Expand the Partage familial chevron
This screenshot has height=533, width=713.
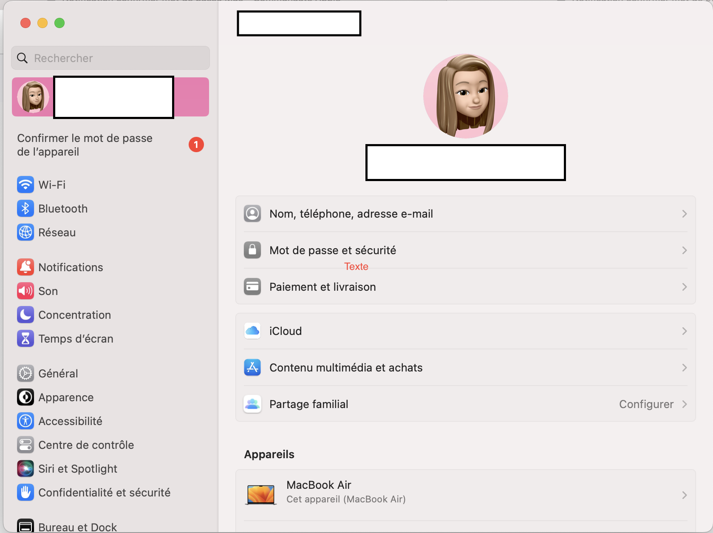point(684,404)
